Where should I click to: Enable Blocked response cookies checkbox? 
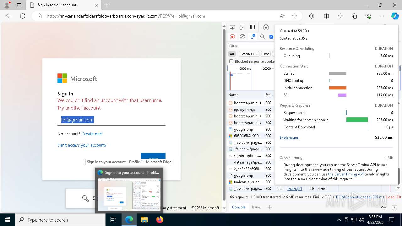pyautogui.click(x=231, y=62)
